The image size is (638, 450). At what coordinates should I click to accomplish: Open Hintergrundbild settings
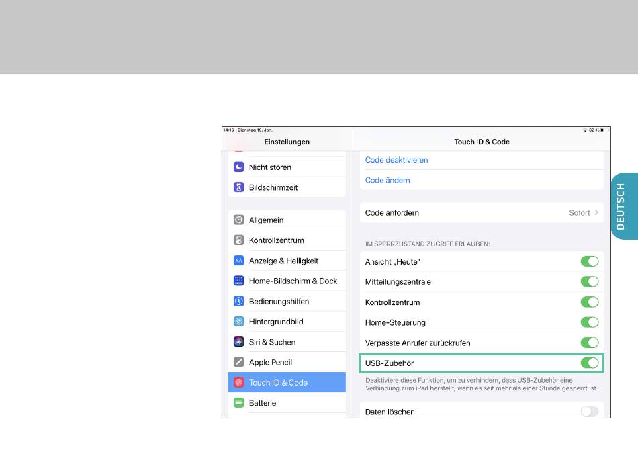(x=287, y=322)
